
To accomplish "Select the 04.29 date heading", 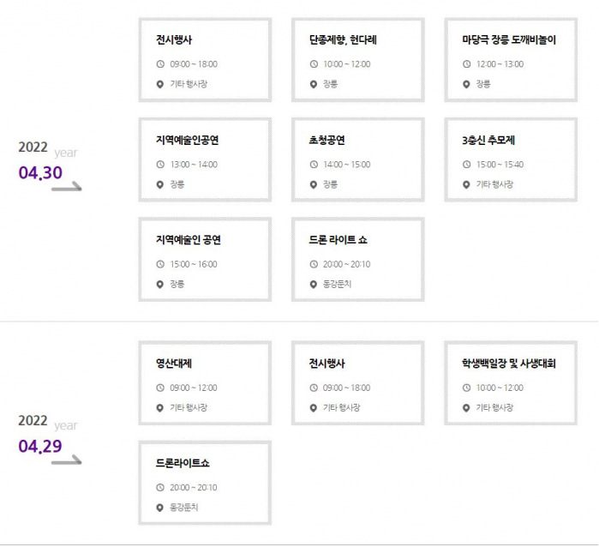I will click(x=40, y=447).
